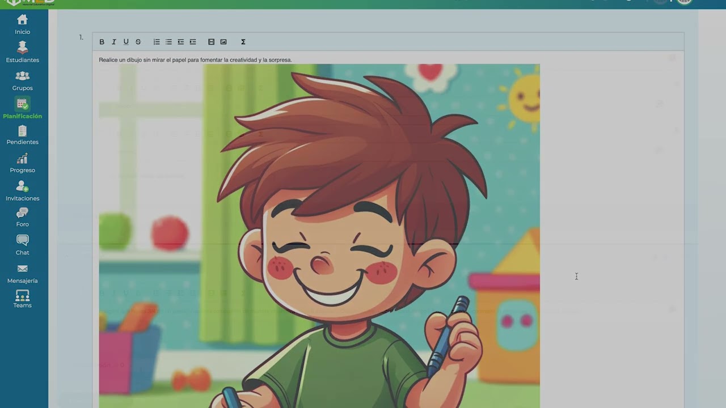Apply italic formatting in the editor toolbar

(114, 42)
